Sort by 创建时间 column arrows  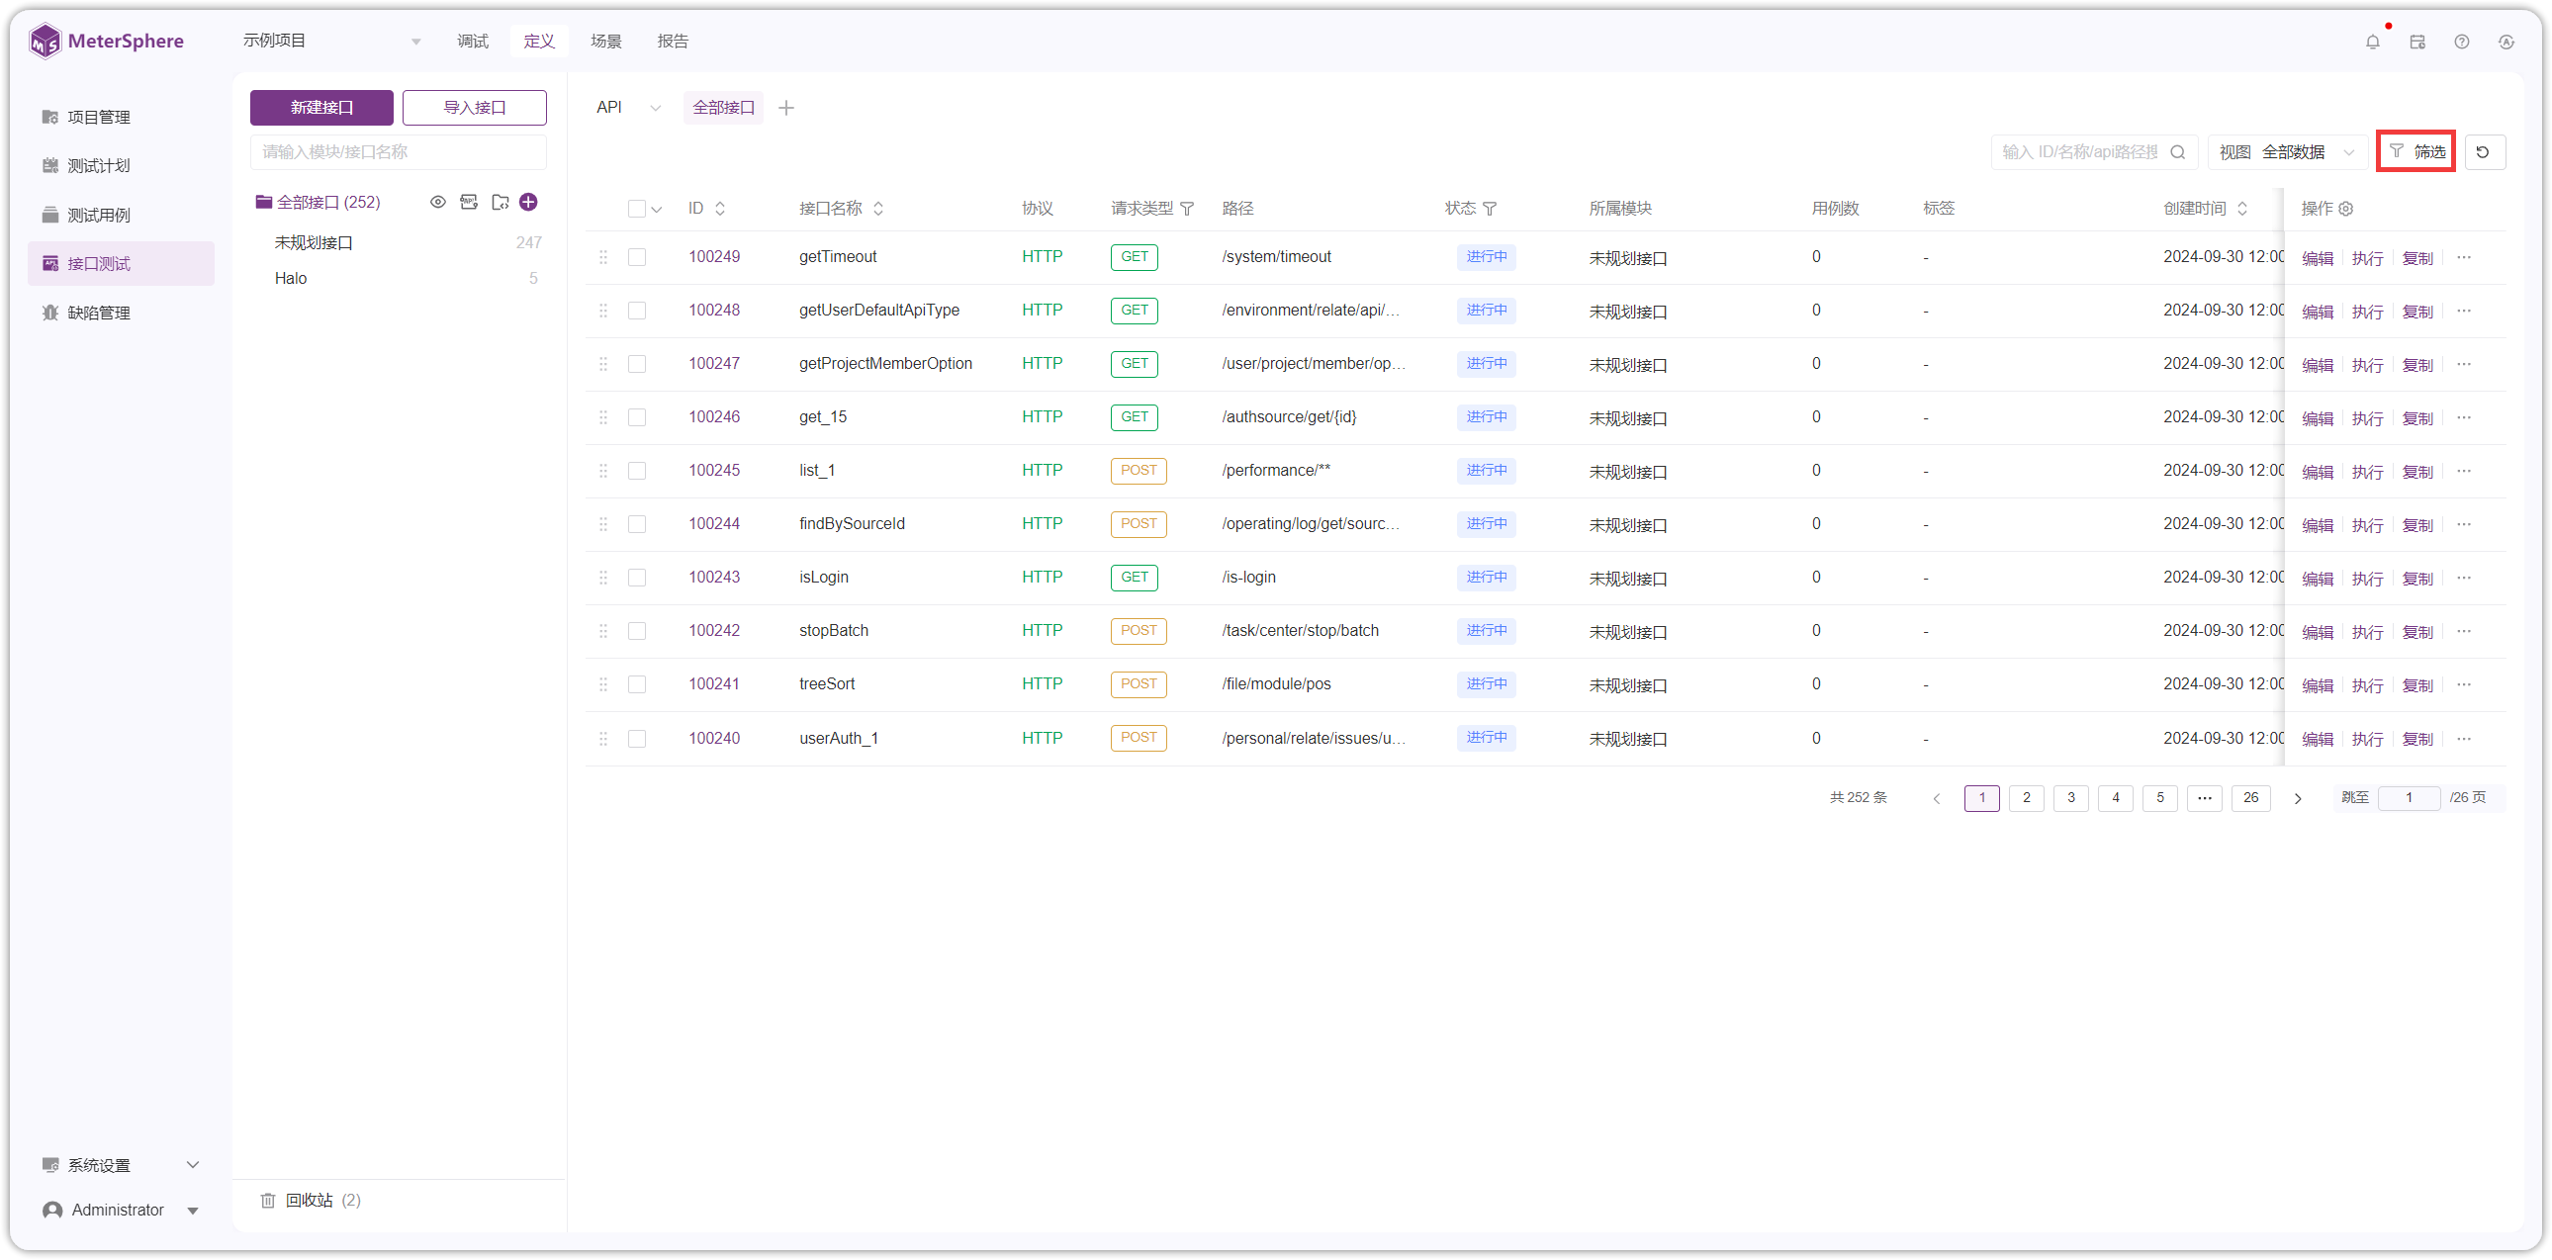click(x=2243, y=208)
